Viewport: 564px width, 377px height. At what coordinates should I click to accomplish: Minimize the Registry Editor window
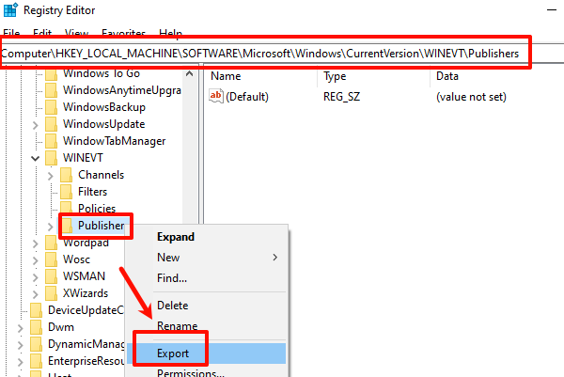552,10
